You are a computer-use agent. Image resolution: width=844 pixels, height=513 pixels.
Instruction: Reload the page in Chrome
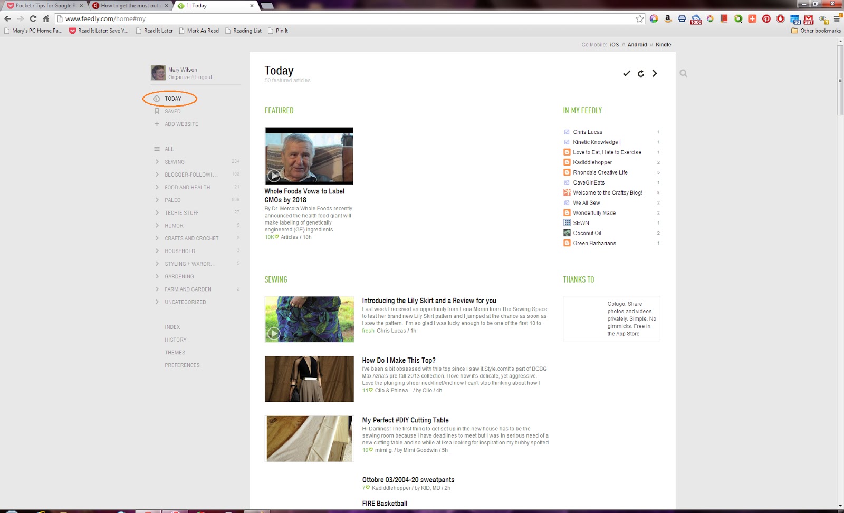[x=33, y=18]
